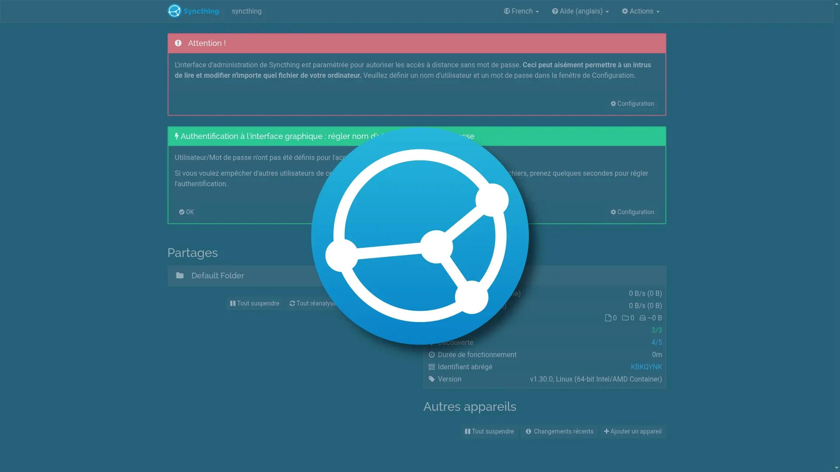Open Configuration from the green banner
The image size is (840, 472).
coord(632,212)
